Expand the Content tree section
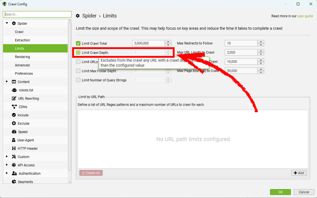This screenshot has width=317, height=198. tap(7, 82)
